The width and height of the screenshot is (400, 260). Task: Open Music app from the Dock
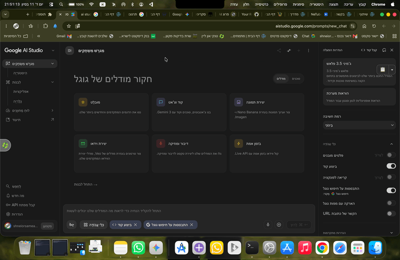pyautogui.click(x=305, y=248)
